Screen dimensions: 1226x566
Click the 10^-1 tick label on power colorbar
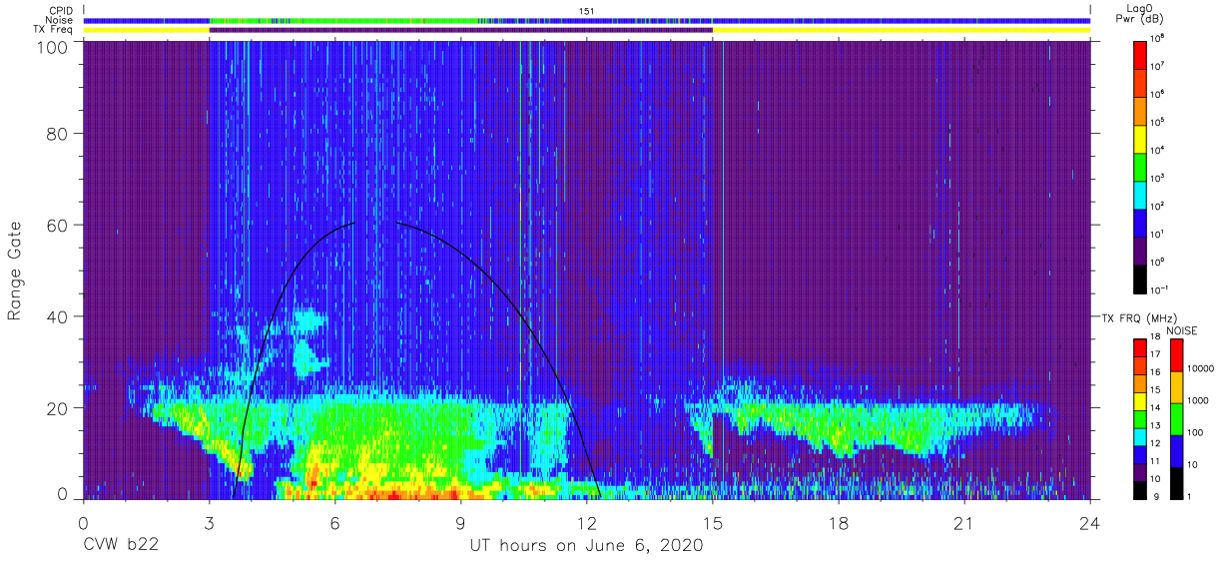tap(1161, 288)
